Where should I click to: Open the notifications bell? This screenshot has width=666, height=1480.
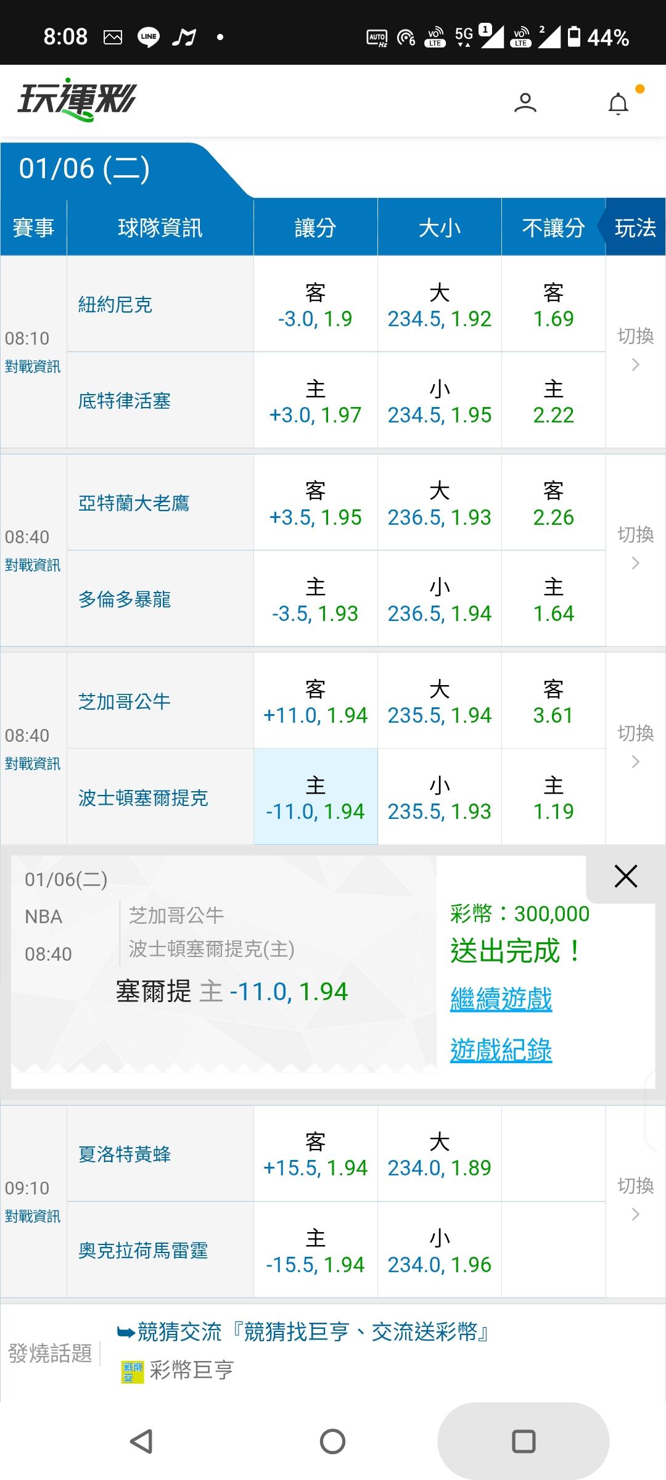619,104
